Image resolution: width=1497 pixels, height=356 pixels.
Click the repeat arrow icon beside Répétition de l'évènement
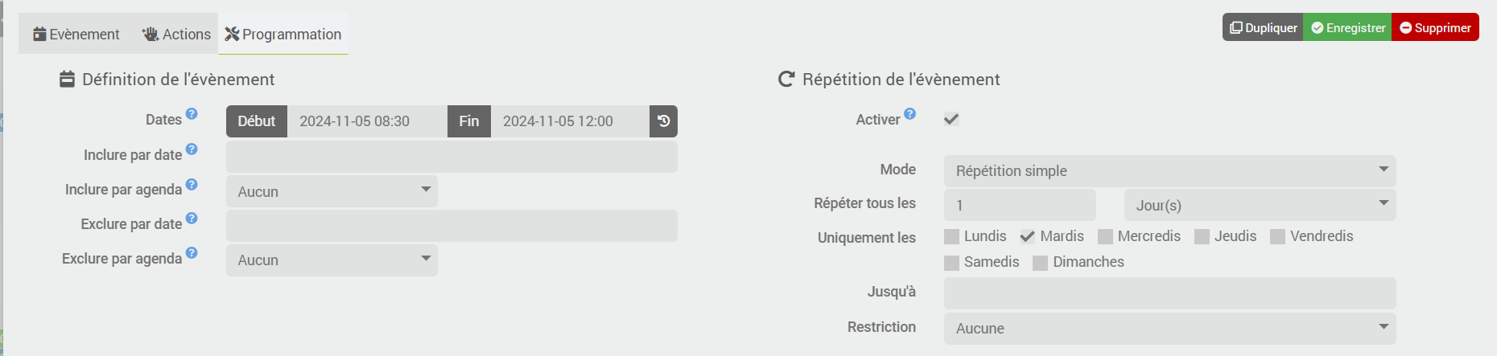(x=786, y=79)
